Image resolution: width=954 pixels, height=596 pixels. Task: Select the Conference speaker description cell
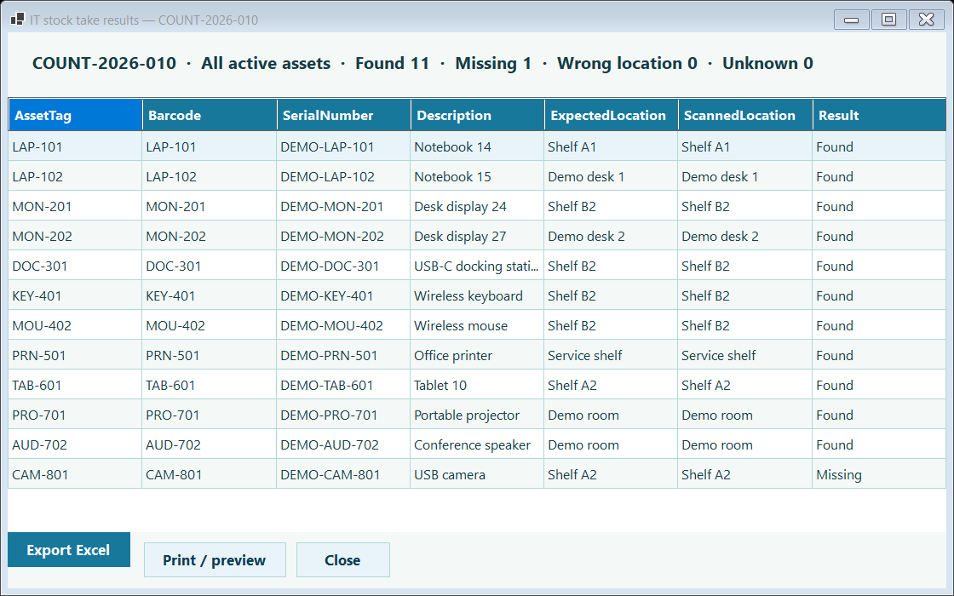click(477, 444)
